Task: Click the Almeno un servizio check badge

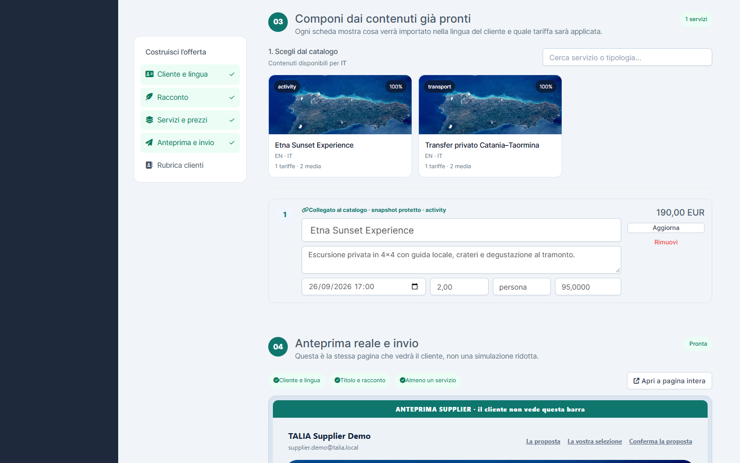Action: (x=428, y=380)
